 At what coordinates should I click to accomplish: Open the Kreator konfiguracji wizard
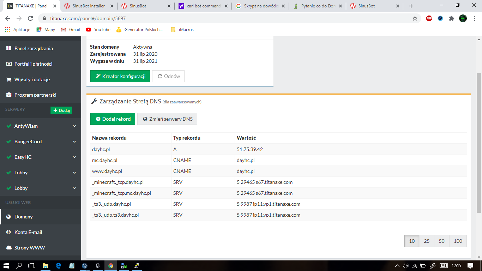120,76
